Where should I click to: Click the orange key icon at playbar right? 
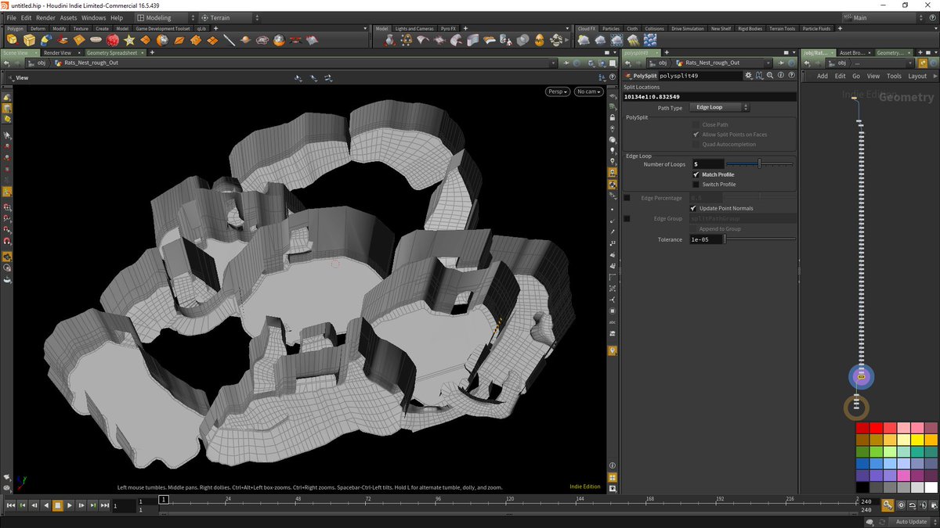pyautogui.click(x=888, y=505)
